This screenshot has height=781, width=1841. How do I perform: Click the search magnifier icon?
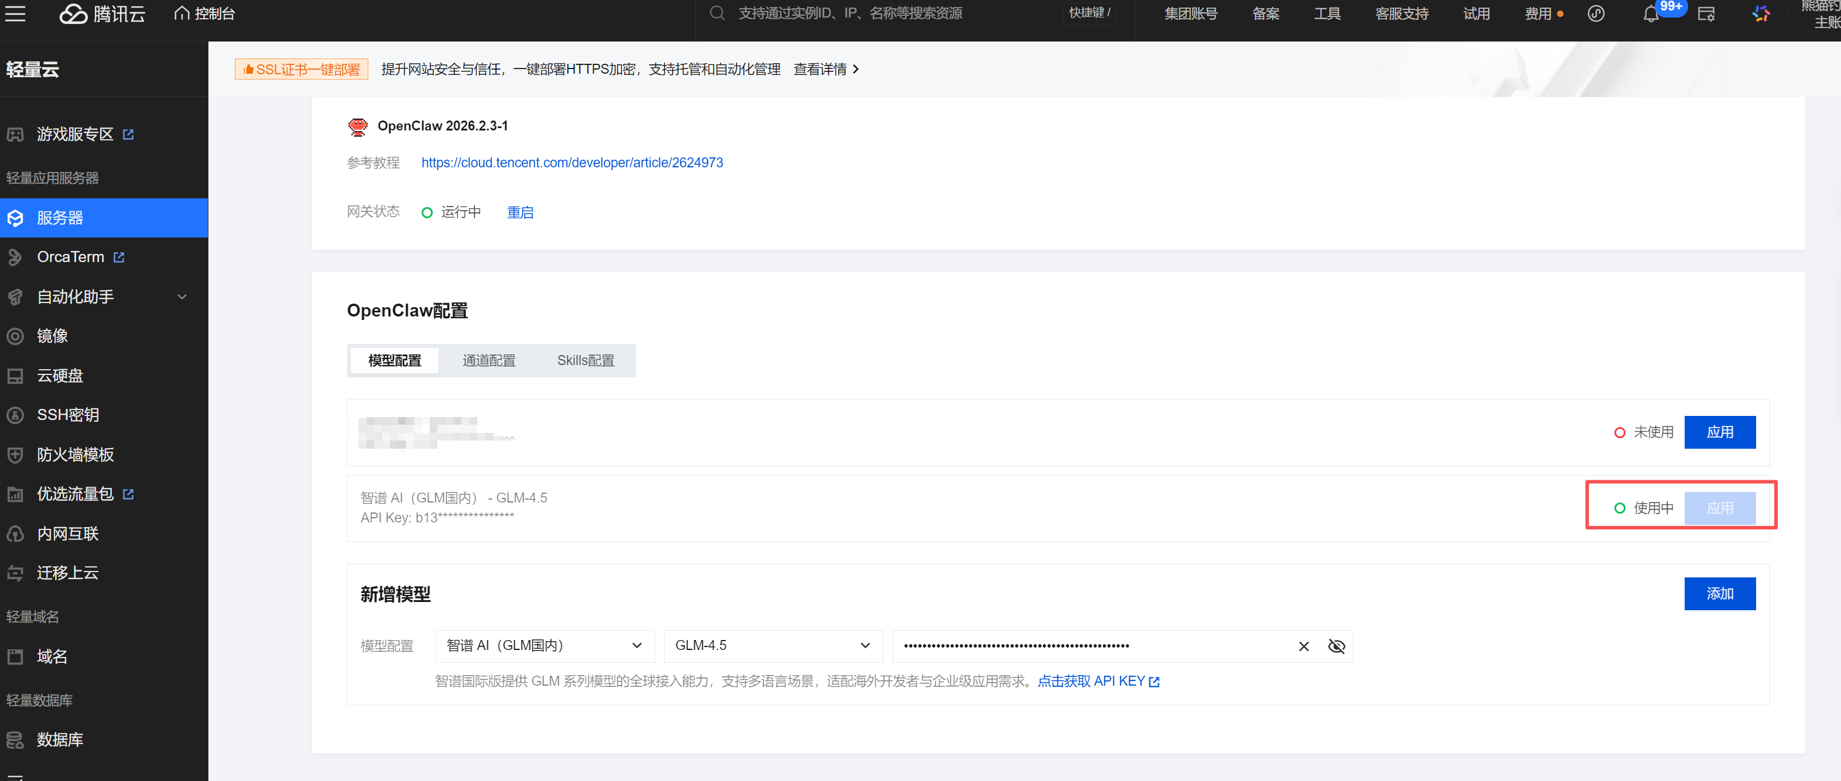[x=717, y=13]
